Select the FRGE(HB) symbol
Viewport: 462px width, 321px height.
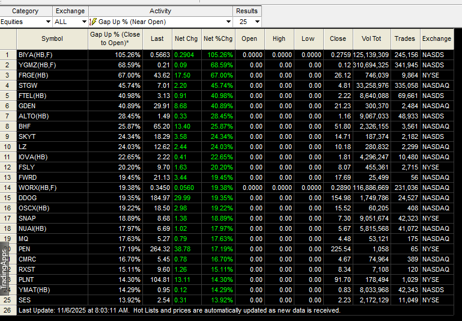click(33, 76)
